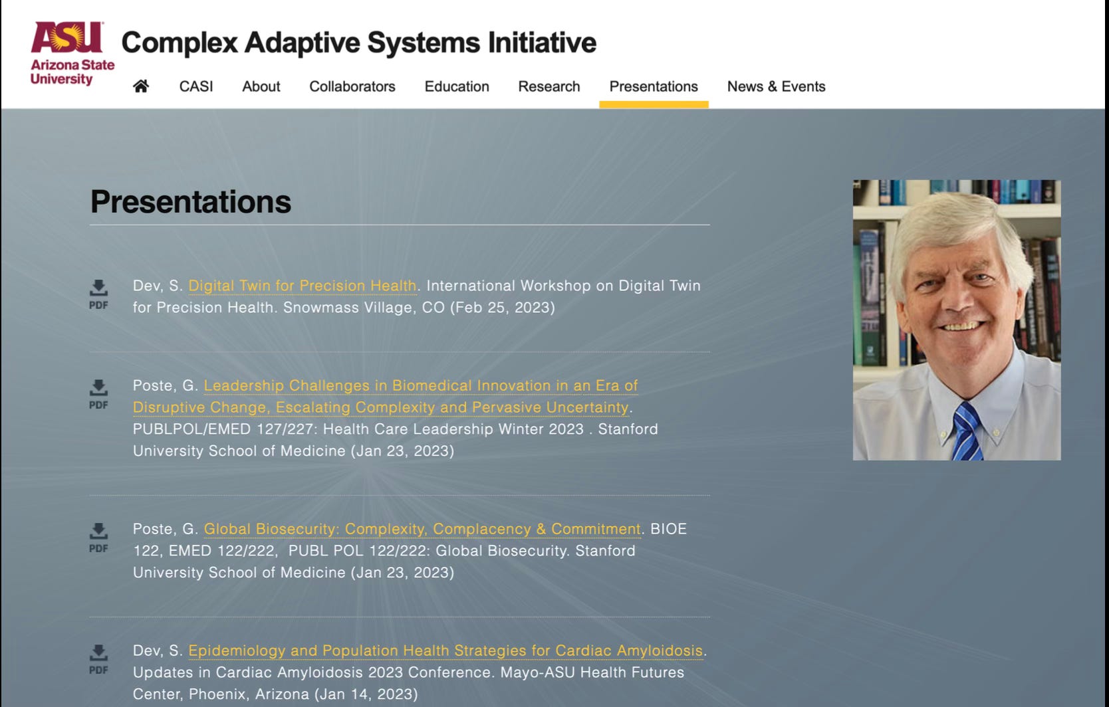Download PDF for Leadership Challenges in Biomedical Innovation

pos(98,394)
